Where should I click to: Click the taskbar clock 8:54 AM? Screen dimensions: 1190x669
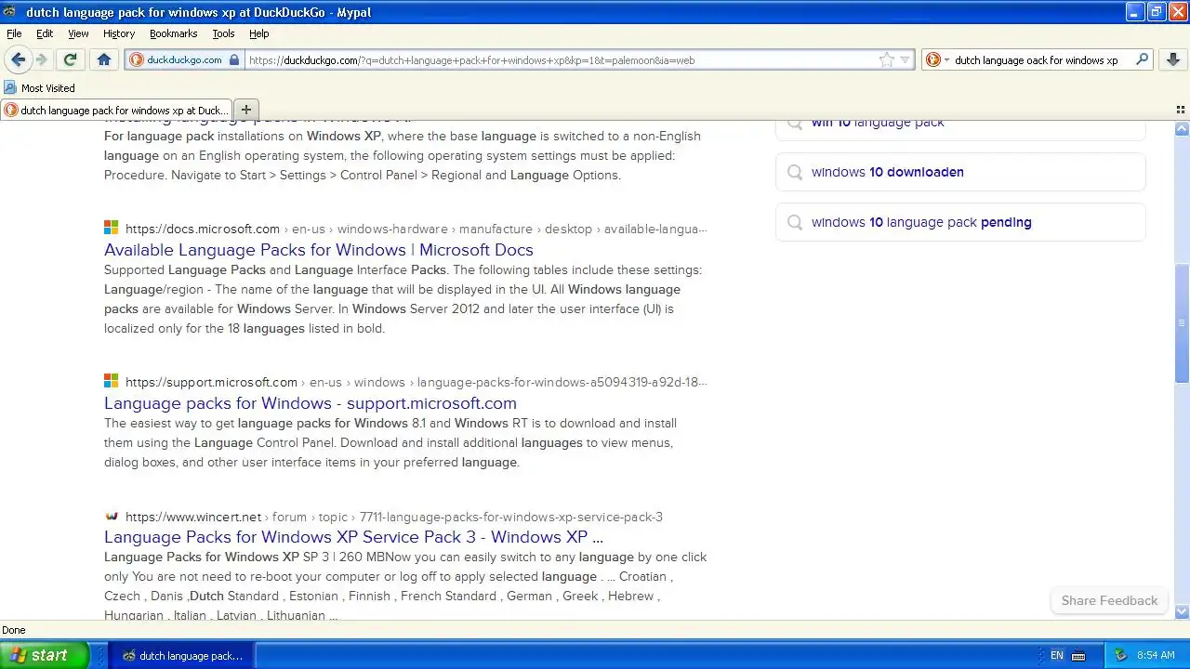click(x=1156, y=655)
